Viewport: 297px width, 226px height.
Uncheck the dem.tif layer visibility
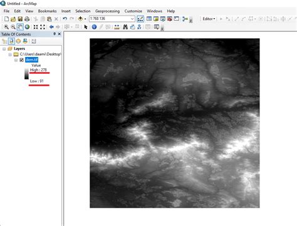(21, 60)
